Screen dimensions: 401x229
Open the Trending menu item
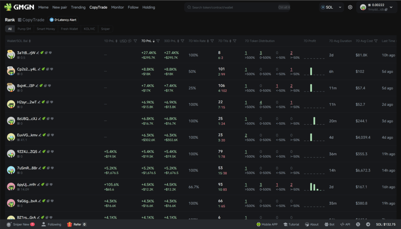tap(78, 7)
